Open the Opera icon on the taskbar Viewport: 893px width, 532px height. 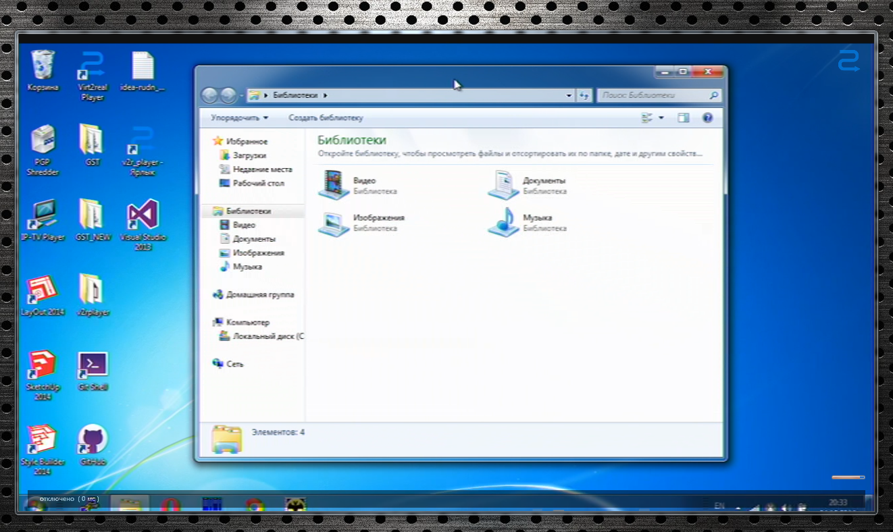click(x=172, y=505)
